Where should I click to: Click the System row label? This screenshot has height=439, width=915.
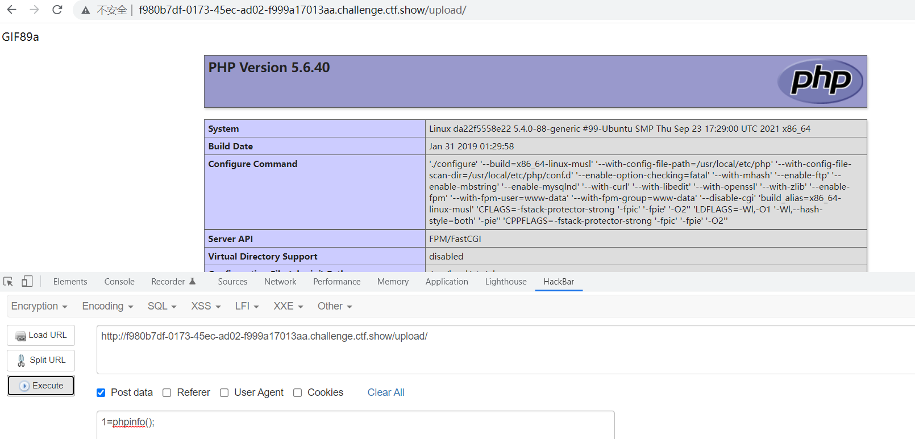point(223,129)
